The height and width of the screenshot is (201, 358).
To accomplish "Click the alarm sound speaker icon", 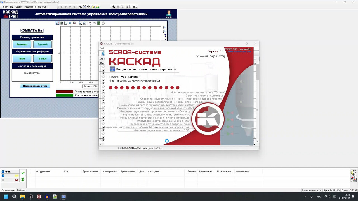I will click(354, 173).
